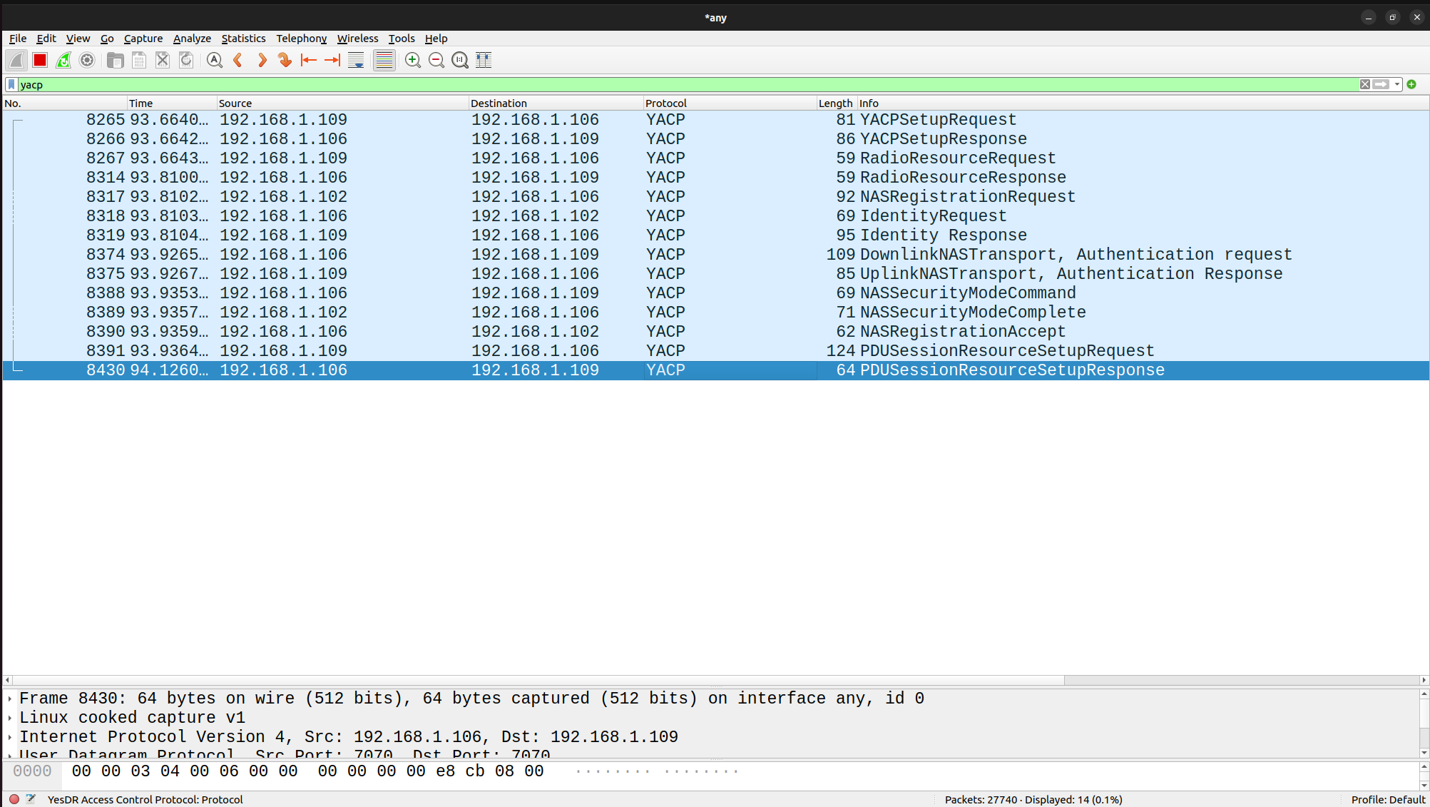The height and width of the screenshot is (807, 1430).
Task: Jump to the first packet
Action: pos(309,61)
